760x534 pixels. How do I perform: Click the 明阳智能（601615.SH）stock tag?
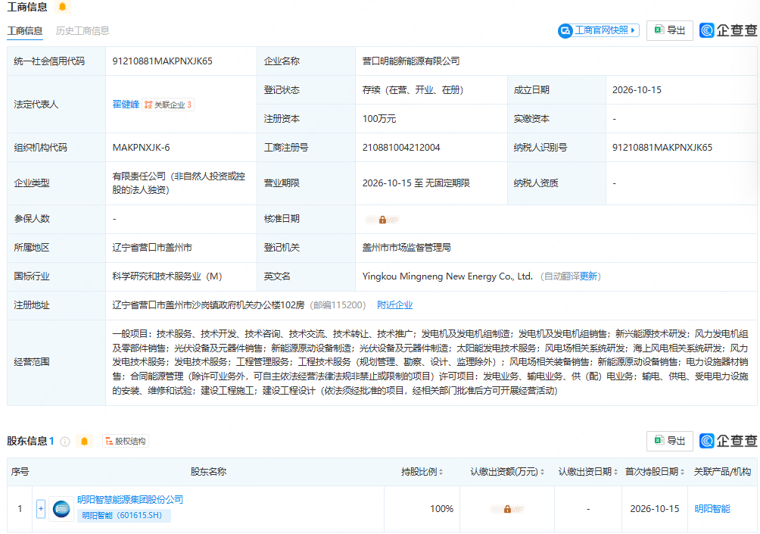[123, 515]
